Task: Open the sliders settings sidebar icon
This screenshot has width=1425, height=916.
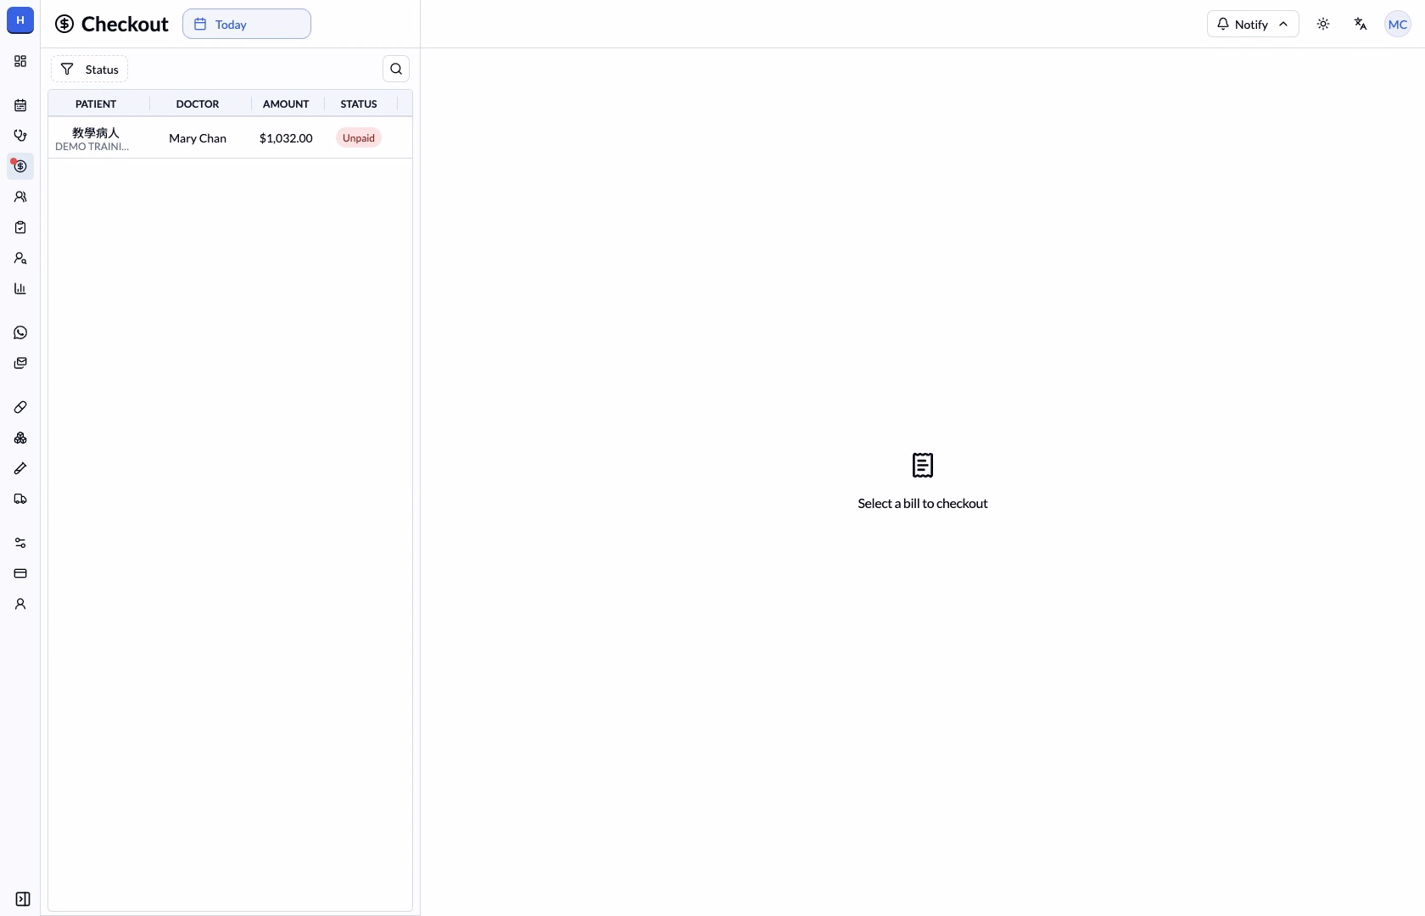Action: (x=20, y=543)
